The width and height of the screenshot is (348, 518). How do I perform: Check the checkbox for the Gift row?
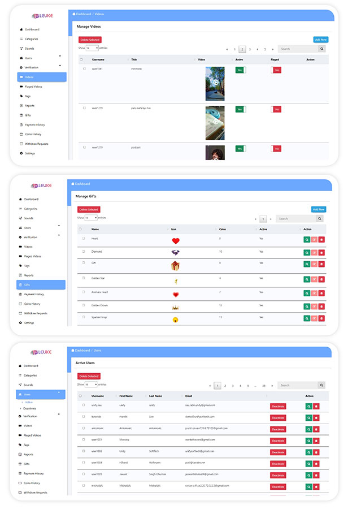point(84,263)
